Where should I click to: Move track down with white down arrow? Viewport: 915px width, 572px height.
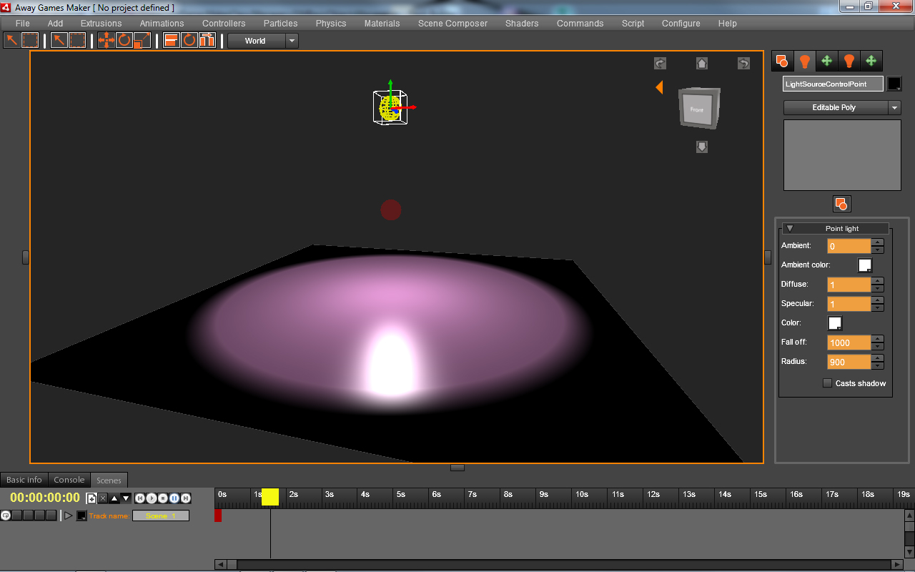coord(126,498)
